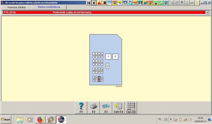Select relay 2 in the fuse box diagram
212x124 pixels.
pyautogui.click(x=115, y=57)
